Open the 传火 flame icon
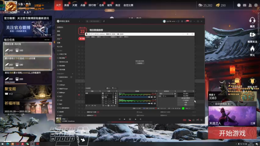The image size is (260, 146). pos(252,49)
